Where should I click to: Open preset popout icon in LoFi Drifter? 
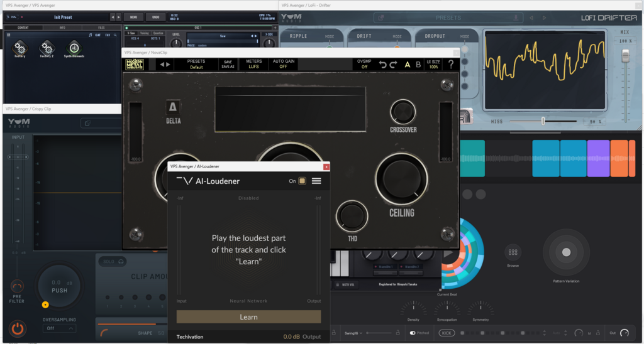[380, 18]
